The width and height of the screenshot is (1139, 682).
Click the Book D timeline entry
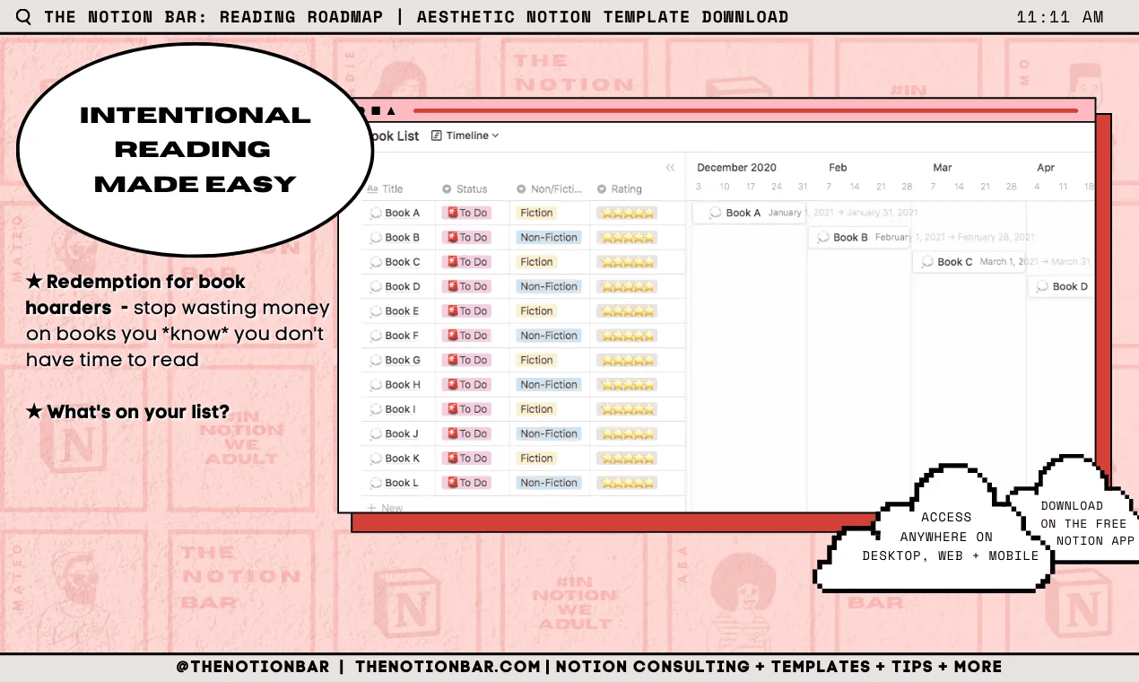[x=1061, y=286]
